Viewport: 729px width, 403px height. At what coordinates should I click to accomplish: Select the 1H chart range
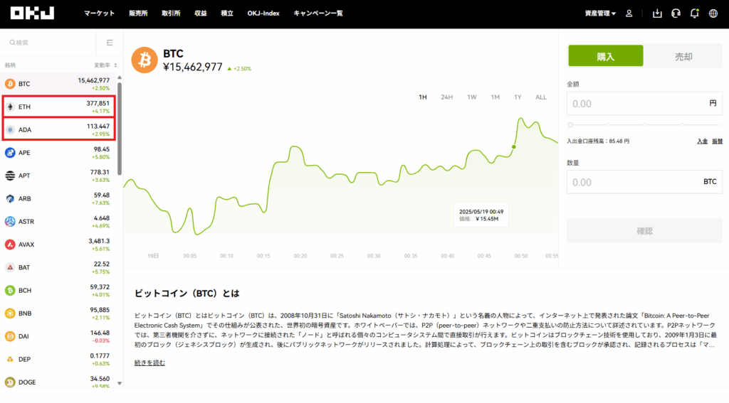(423, 97)
